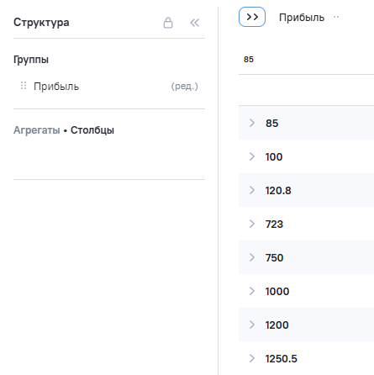The width and height of the screenshot is (374, 375).
Task: Click the double-right arrows button near Прибыль
Action: pyautogui.click(x=252, y=17)
